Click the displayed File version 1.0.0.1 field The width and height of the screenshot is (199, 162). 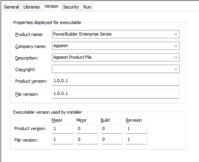115,94
